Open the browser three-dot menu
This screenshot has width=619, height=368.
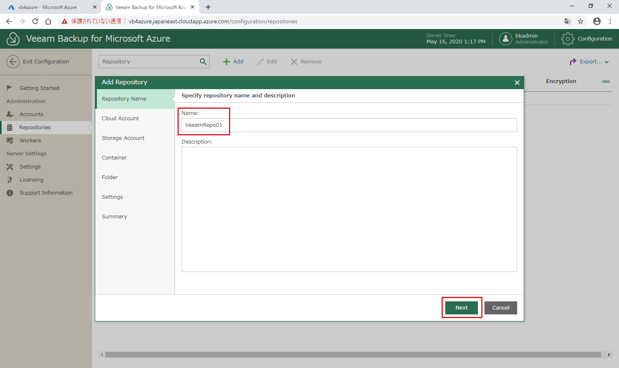[x=610, y=21]
